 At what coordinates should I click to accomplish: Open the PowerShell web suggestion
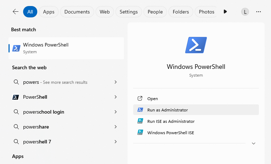(x=66, y=97)
